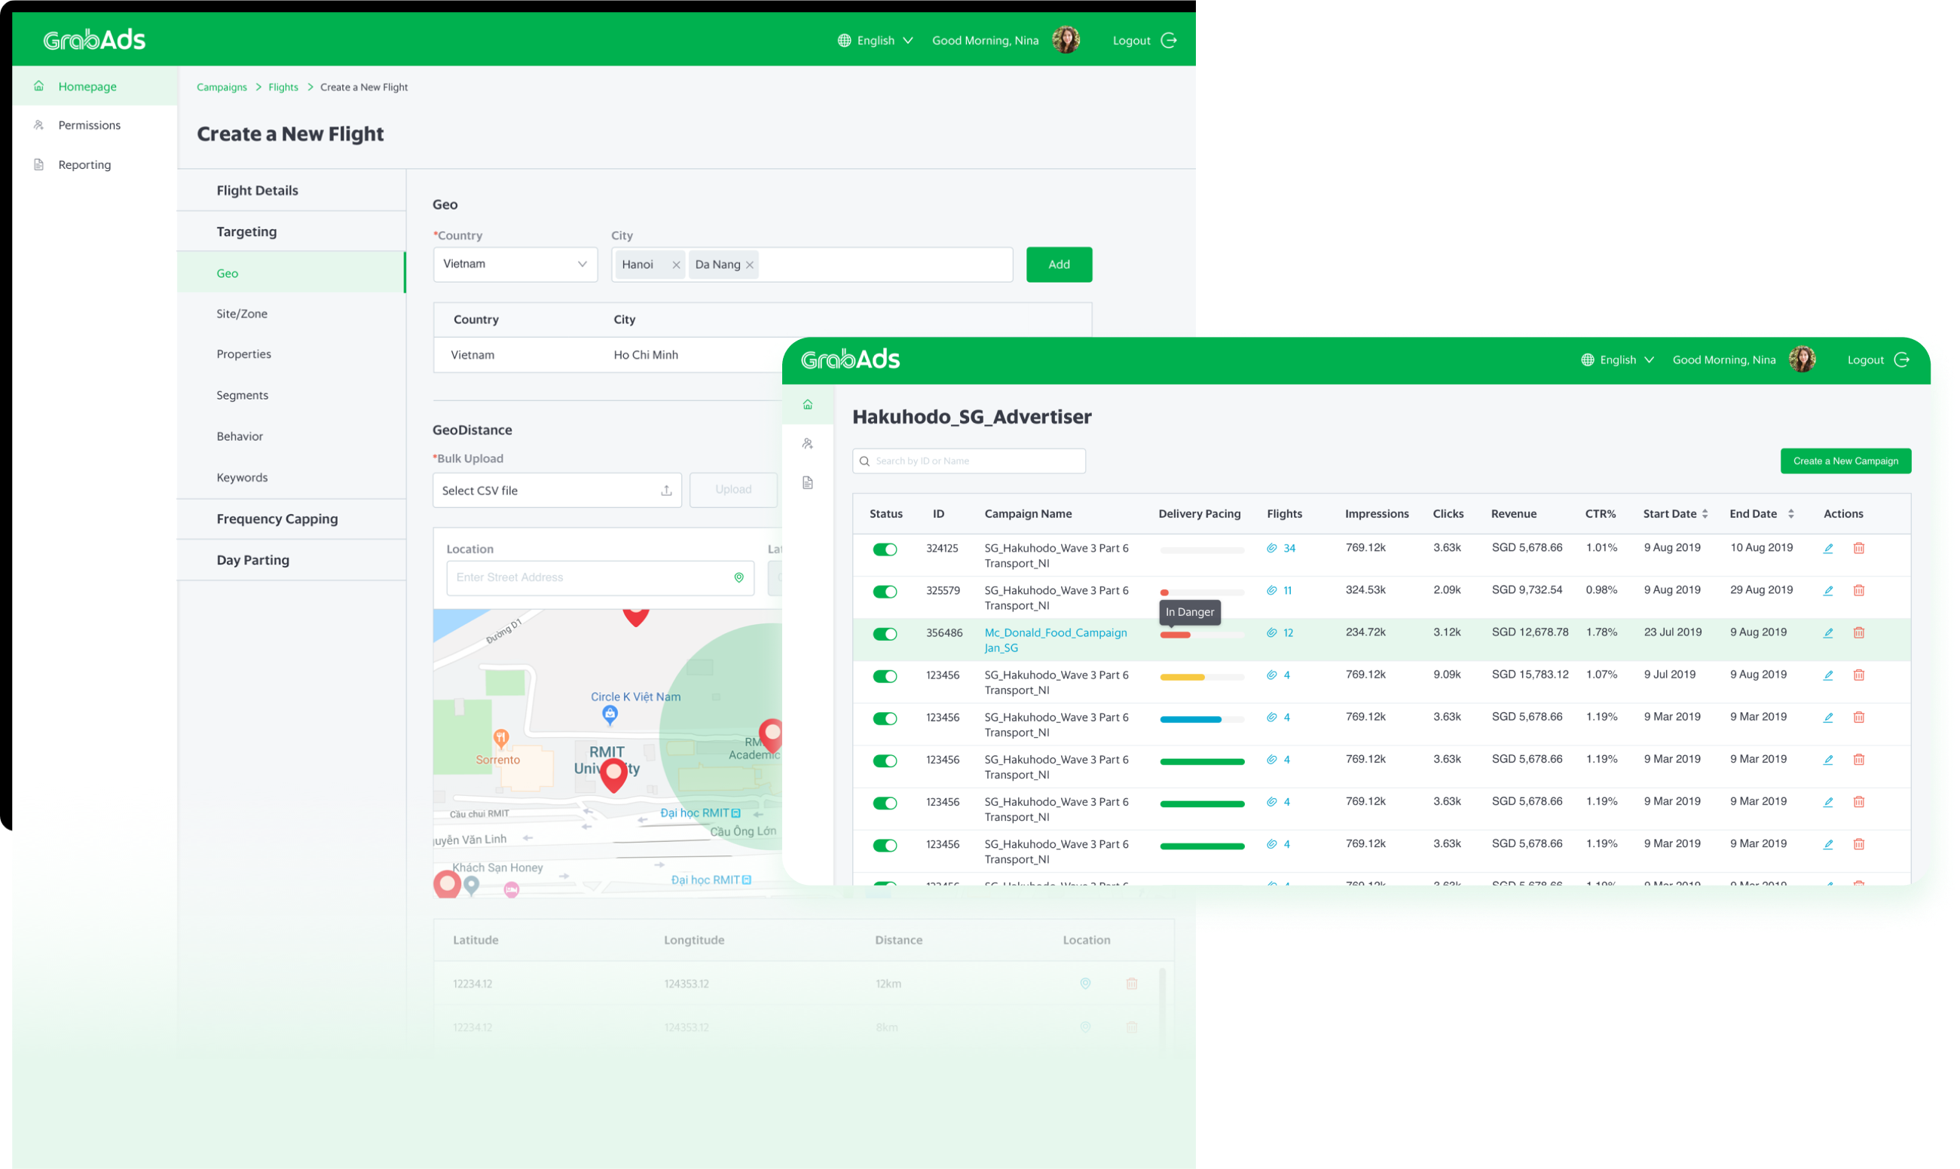Click the Create a New Campaign button
The width and height of the screenshot is (1960, 1169).
click(1845, 460)
